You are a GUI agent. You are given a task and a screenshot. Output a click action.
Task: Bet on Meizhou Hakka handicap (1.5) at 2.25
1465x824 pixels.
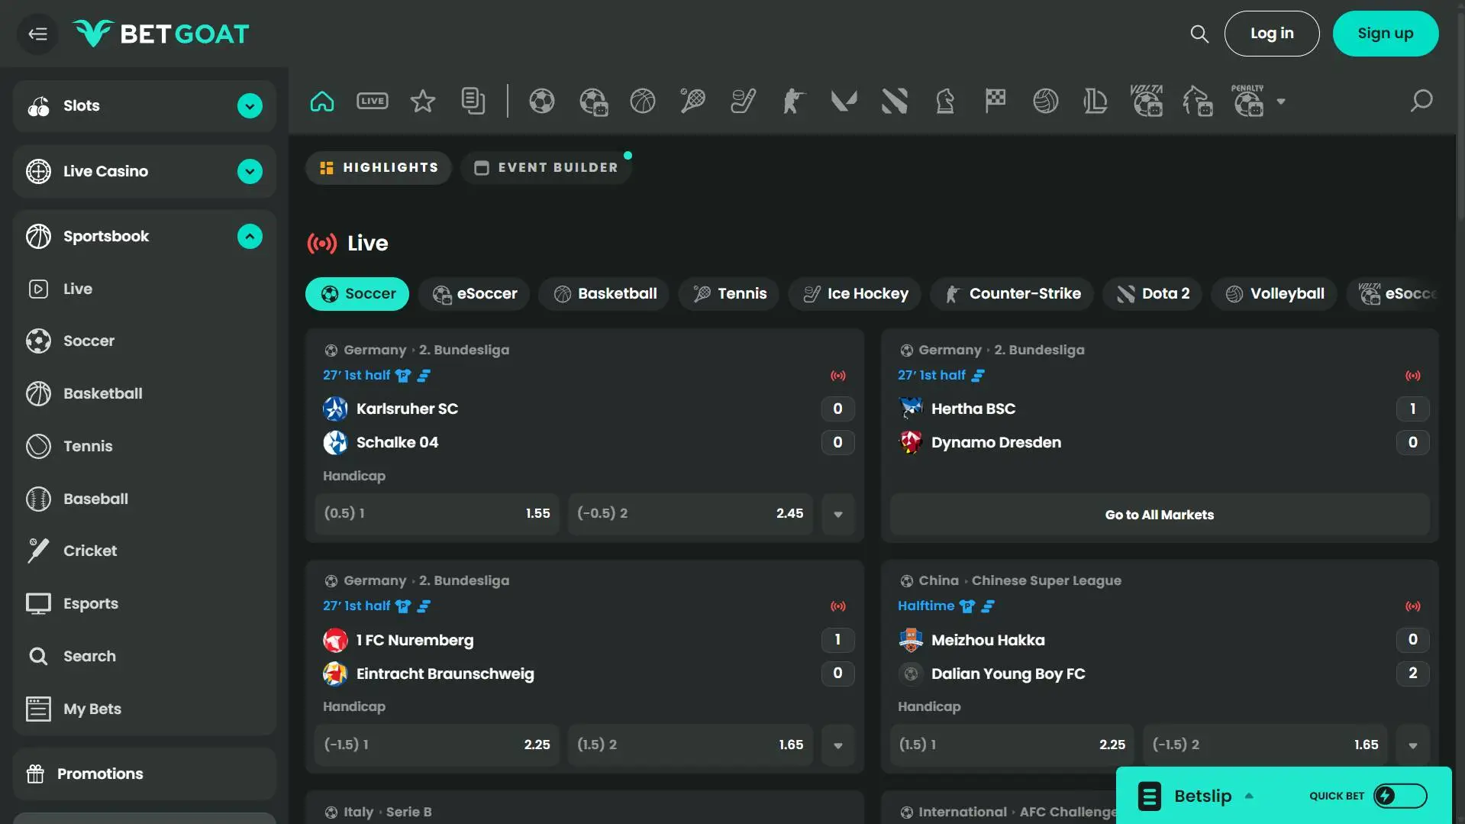pyautogui.click(x=1012, y=745)
